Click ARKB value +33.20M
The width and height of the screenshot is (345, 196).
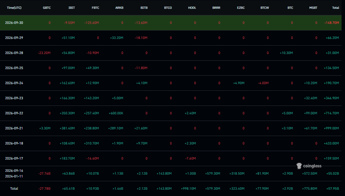(x=117, y=38)
